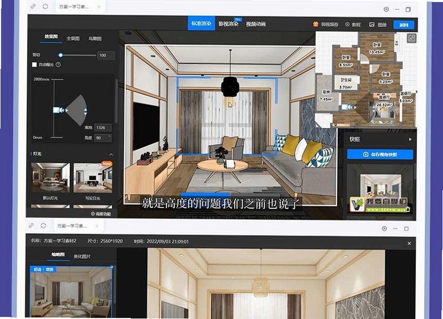Select the 效果图 tab
Image resolution: width=443 pixels, height=319 pixels.
[x=51, y=36]
